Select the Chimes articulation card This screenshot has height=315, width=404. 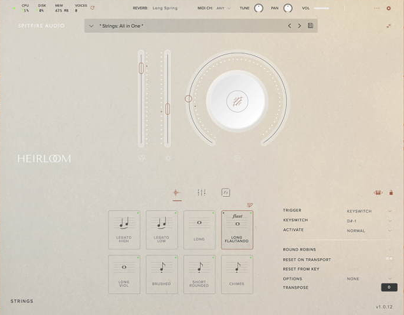point(237,274)
